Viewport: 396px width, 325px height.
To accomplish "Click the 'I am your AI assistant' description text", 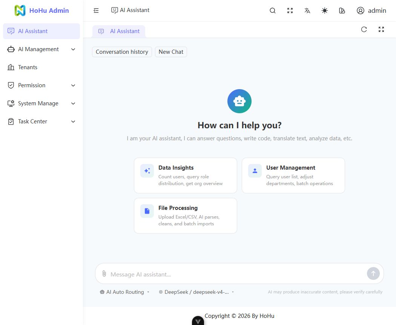I will (x=239, y=138).
